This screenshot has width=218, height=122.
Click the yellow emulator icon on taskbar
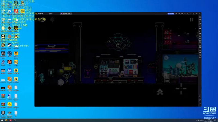(6, 120)
